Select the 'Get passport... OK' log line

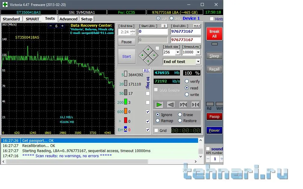point(99,141)
